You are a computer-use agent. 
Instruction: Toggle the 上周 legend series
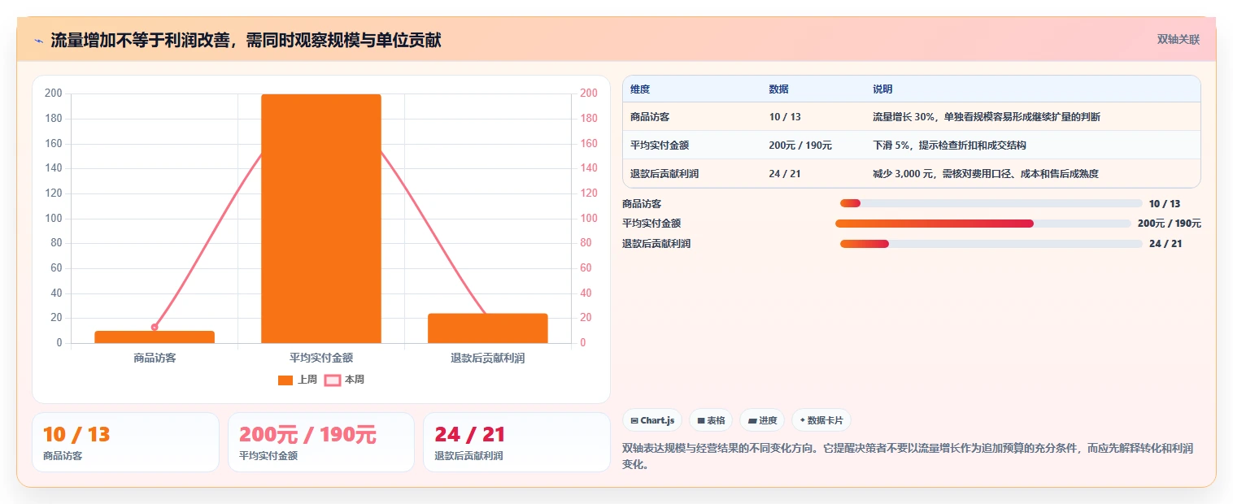298,380
